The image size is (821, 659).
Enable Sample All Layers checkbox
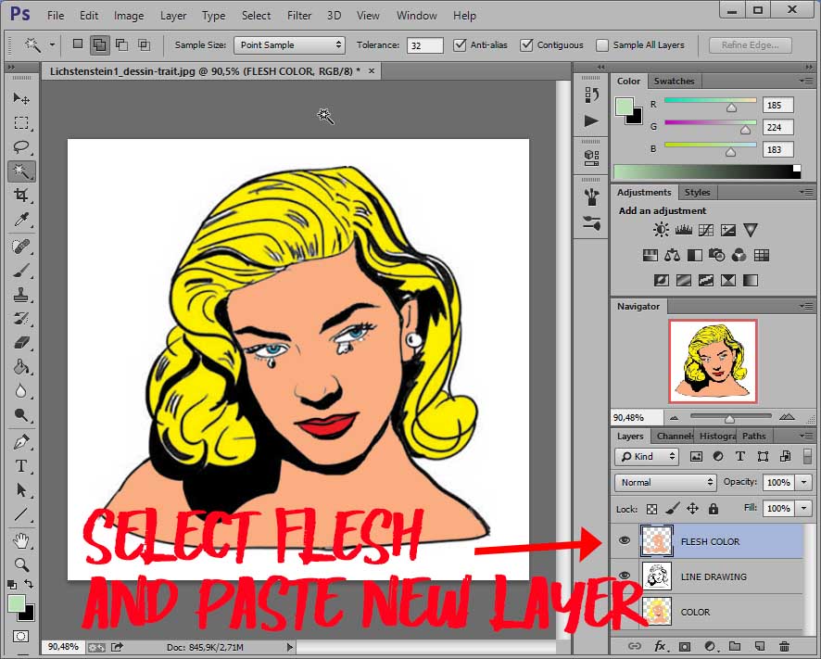[x=602, y=45]
